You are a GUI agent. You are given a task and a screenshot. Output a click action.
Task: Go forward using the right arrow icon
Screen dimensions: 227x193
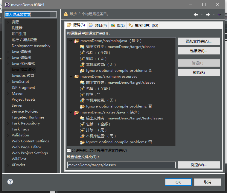coord(208,15)
